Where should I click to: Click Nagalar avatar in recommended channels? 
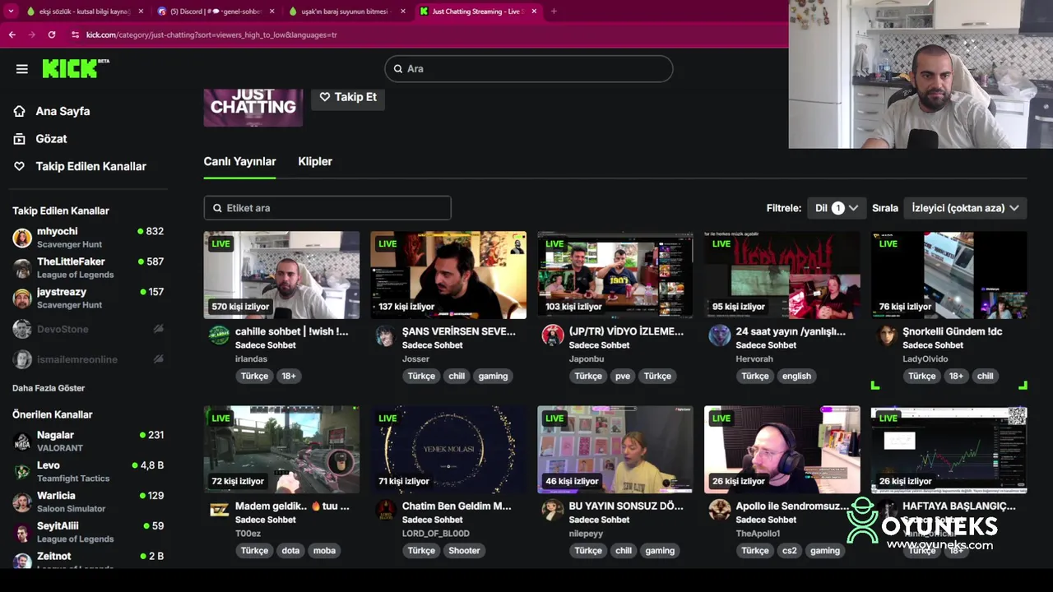pos(22,442)
